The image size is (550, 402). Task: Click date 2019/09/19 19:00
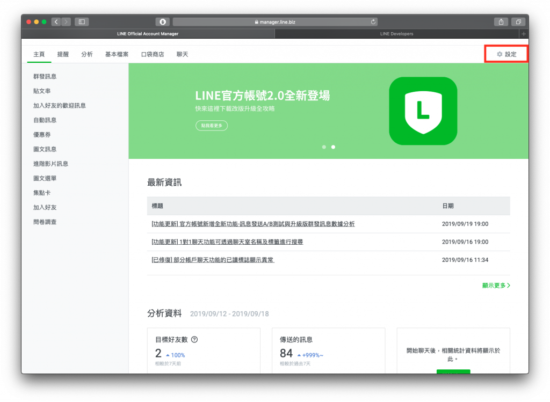465,224
